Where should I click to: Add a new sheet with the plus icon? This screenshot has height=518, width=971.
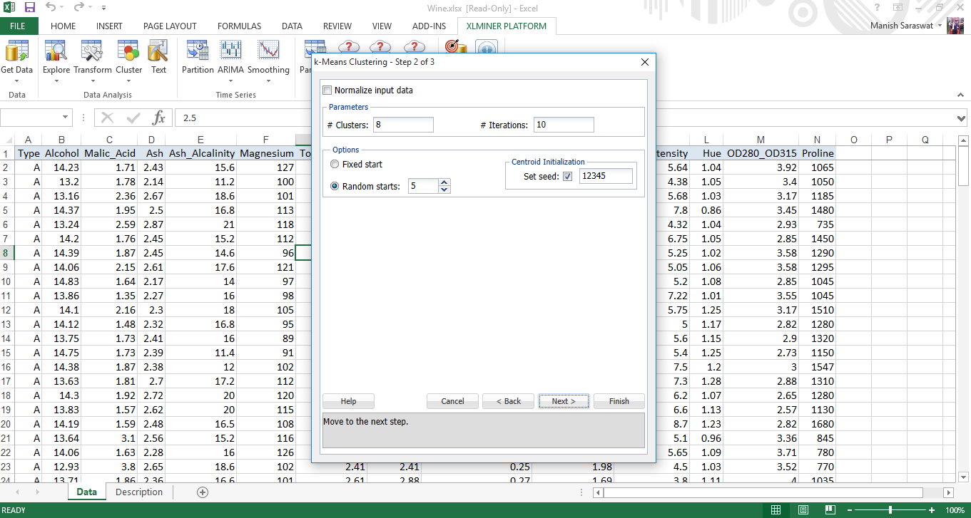click(x=203, y=492)
